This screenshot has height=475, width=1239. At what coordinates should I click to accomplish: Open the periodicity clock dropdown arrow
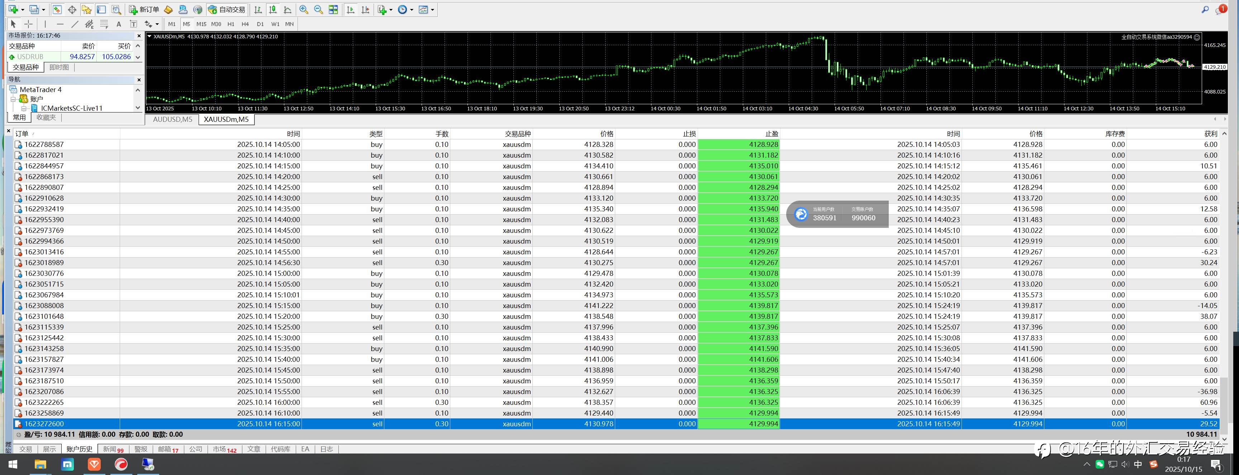click(x=412, y=10)
